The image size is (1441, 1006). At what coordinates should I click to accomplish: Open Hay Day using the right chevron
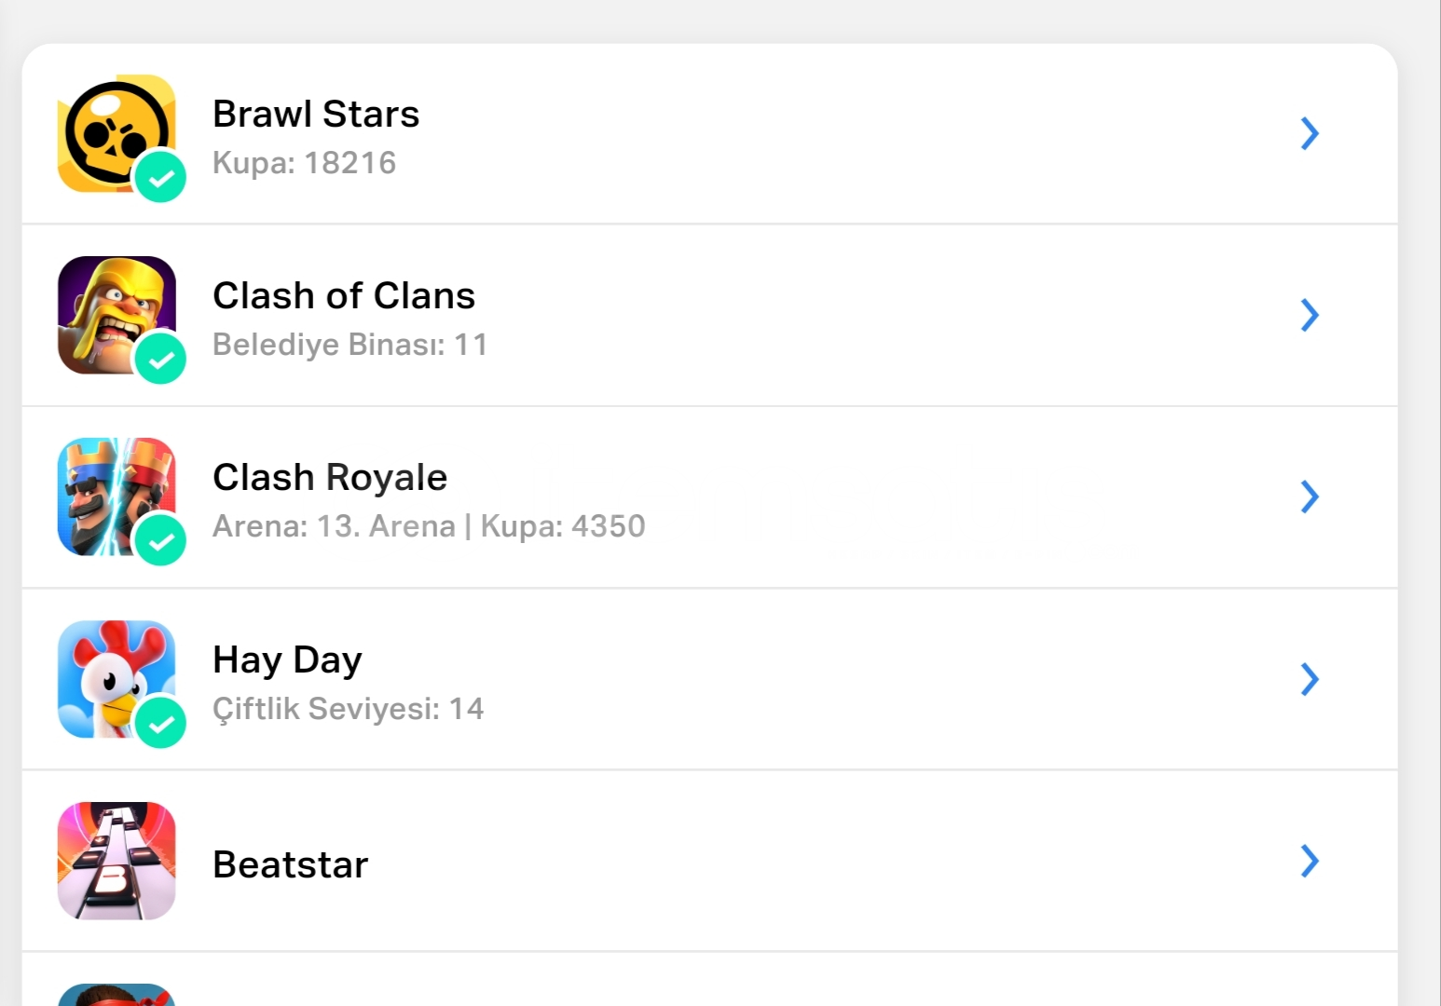click(1310, 679)
